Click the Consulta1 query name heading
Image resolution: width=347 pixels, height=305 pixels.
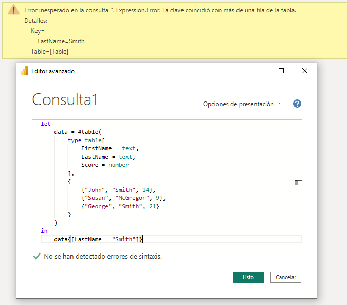click(x=65, y=99)
